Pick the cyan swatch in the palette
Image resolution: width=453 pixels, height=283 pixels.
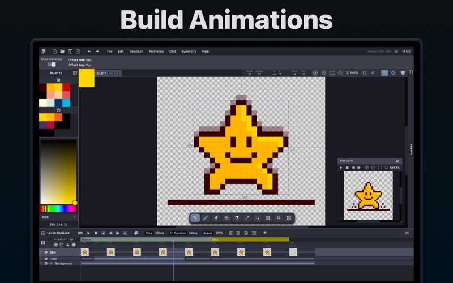pos(66,103)
